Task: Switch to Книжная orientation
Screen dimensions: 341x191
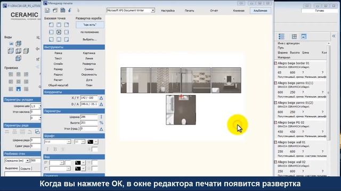Action: (239, 11)
